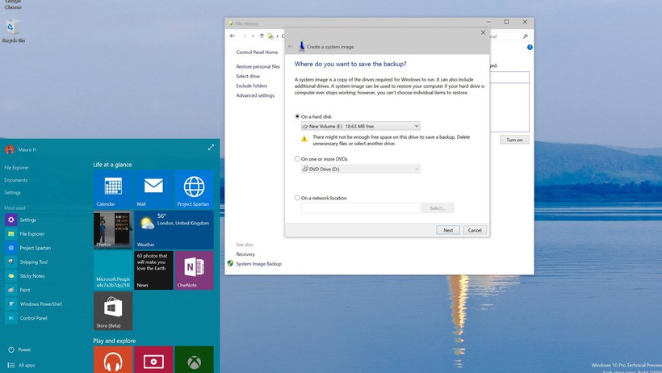662x373 pixels.
Task: Click the wizard back arrow
Action: 291,47
